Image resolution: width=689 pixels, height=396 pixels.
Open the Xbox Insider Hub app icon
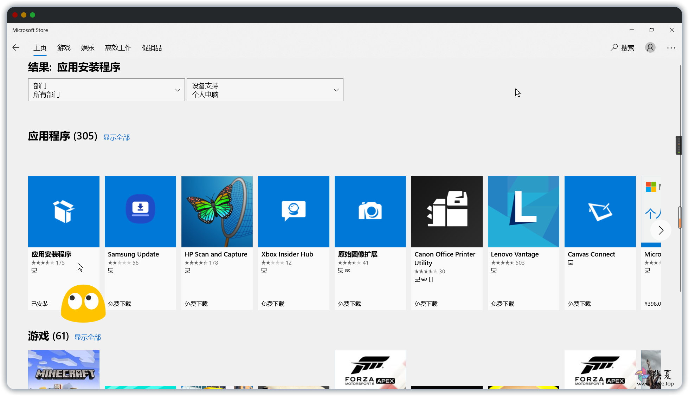294,212
